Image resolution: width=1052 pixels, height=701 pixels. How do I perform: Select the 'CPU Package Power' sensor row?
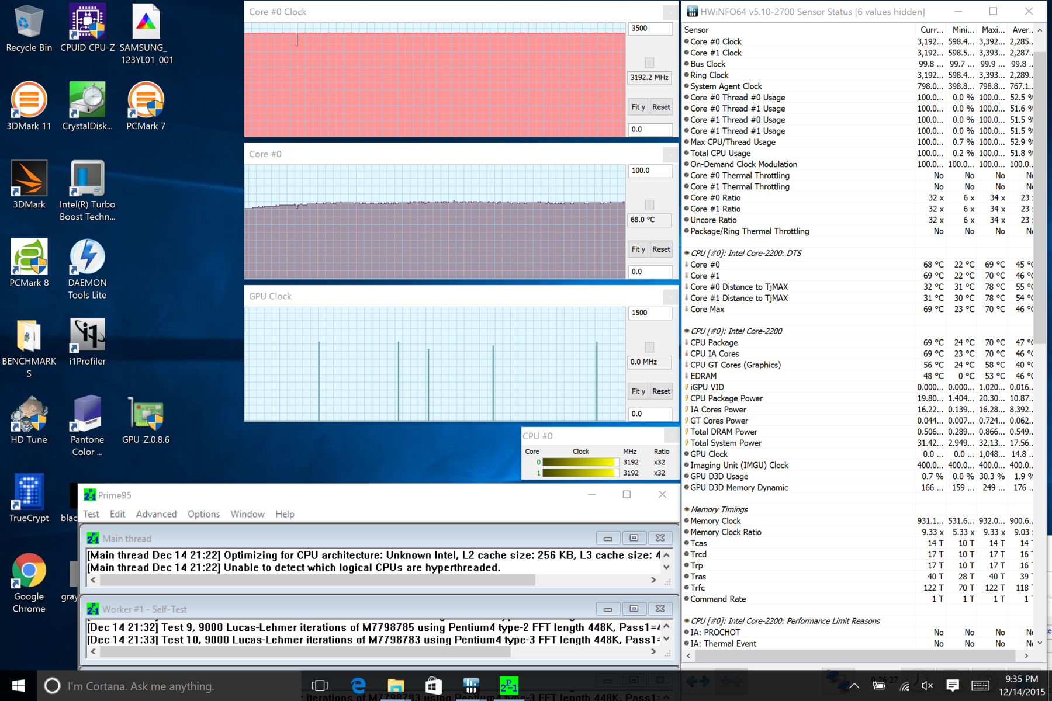click(x=859, y=398)
